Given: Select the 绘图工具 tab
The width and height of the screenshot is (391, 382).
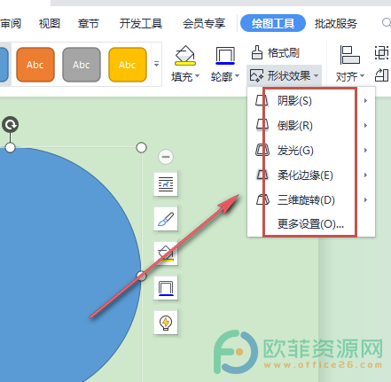Looking at the screenshot, I should (273, 23).
